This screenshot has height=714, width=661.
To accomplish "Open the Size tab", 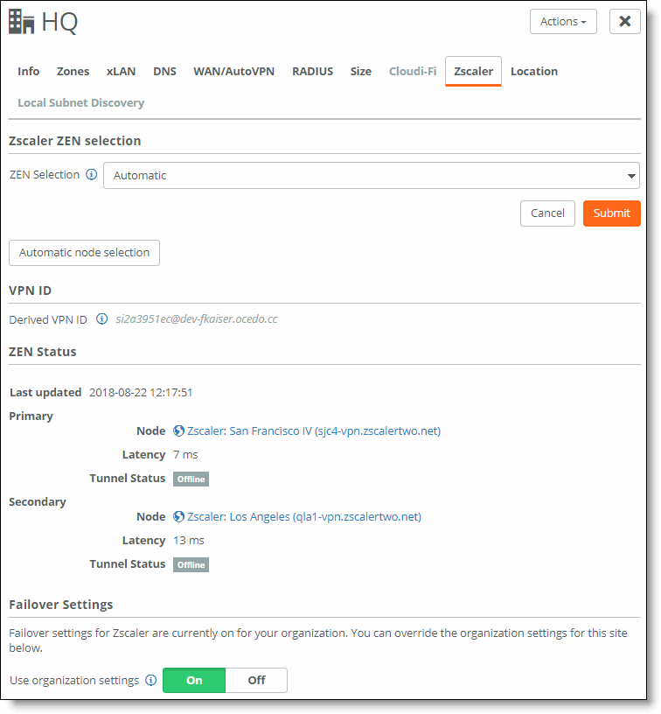I will (x=361, y=72).
